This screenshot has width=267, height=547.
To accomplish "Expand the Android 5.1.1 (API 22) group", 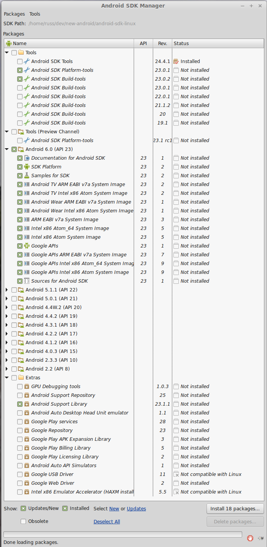I will 7,290.
